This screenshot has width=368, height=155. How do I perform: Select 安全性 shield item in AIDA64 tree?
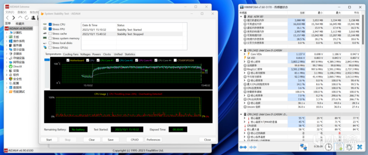[16, 79]
